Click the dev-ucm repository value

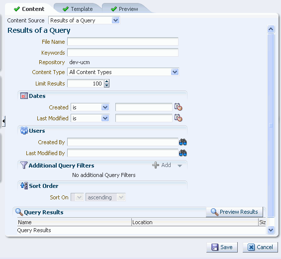coord(80,62)
